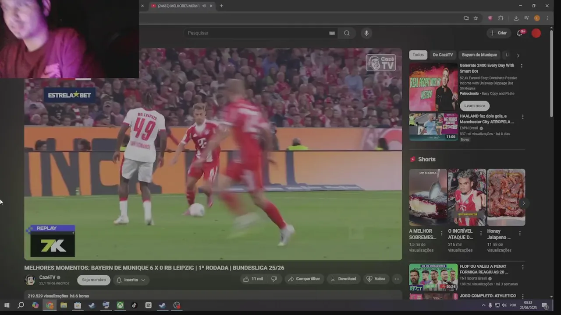Click the Seja membro button
Screen dimensions: 561x315
pyautogui.click(x=94, y=280)
